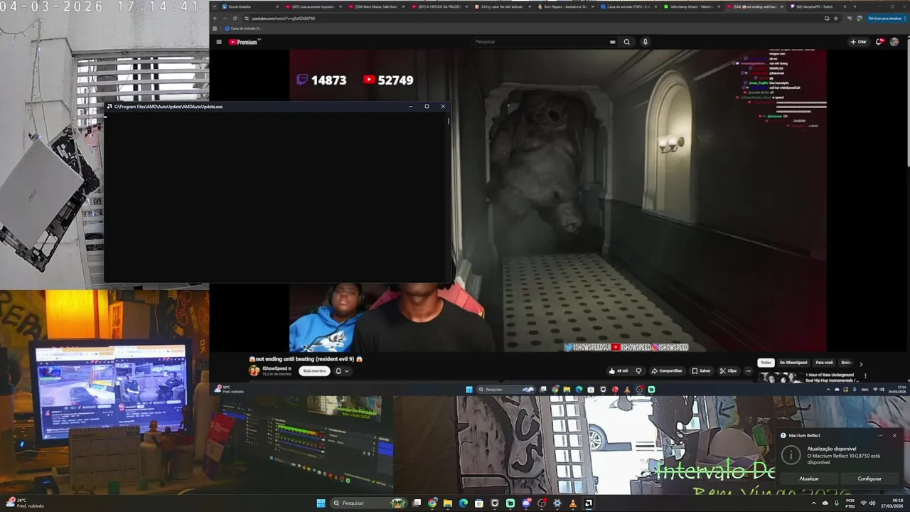Screen dimensions: 910x512
Task: Open the IShowSpeed channel name link
Action: point(275,368)
